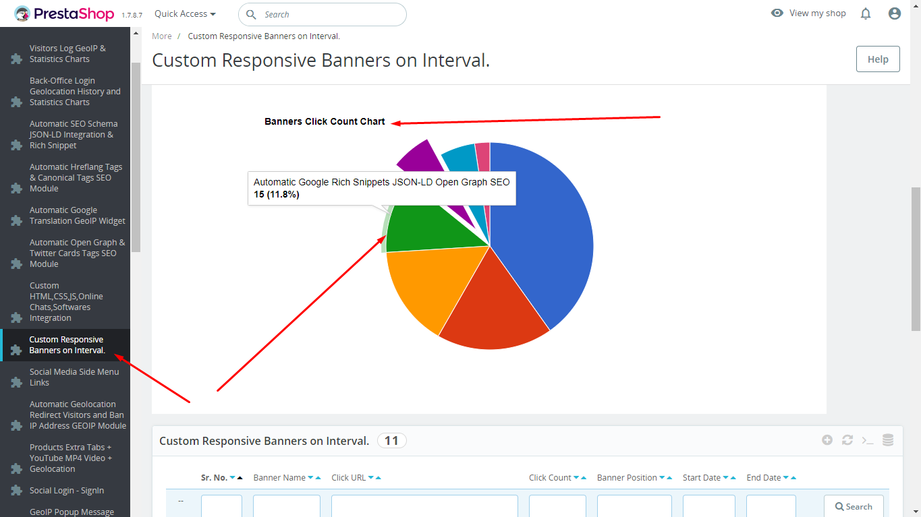This screenshot has height=517, width=921.
Task: Sort Click URL ascending arrow
Action: pyautogui.click(x=379, y=478)
